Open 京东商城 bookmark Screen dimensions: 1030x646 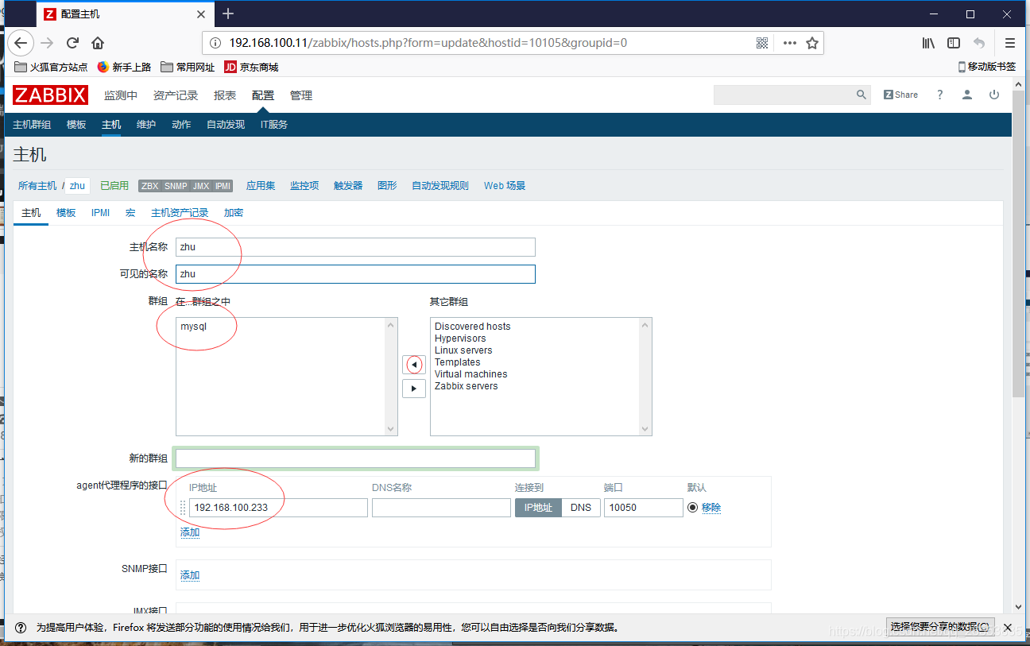[251, 67]
